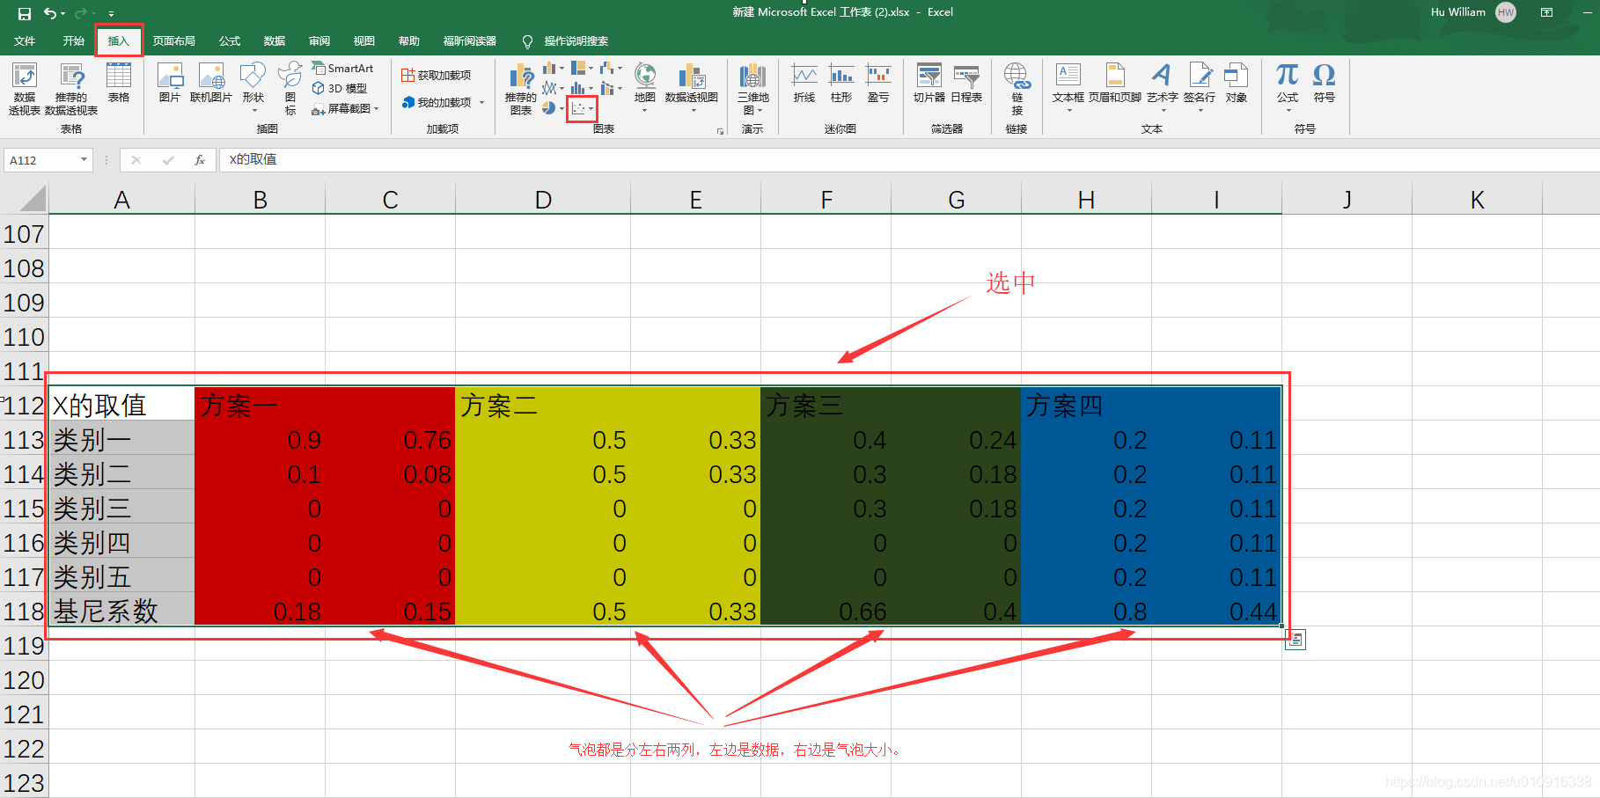
Task: Click the Select All corner button
Action: [33, 199]
